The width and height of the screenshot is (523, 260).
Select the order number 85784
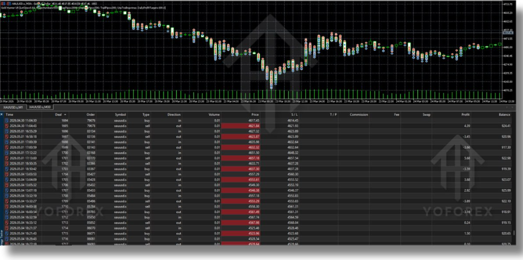click(91, 207)
